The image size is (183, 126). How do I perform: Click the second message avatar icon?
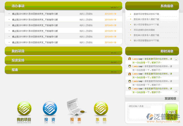pos(130,66)
